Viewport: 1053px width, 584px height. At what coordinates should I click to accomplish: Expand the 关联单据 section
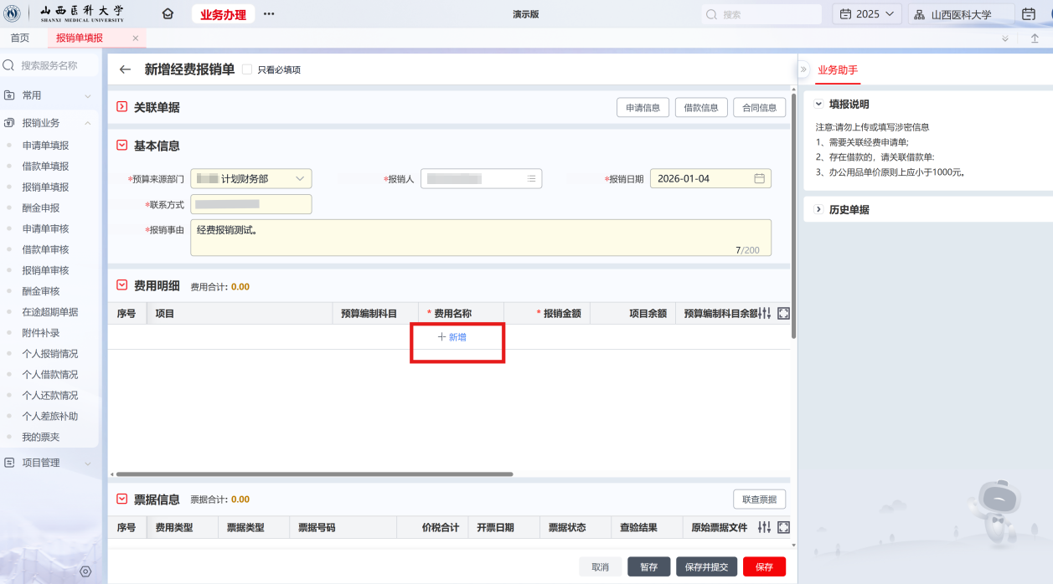(122, 107)
